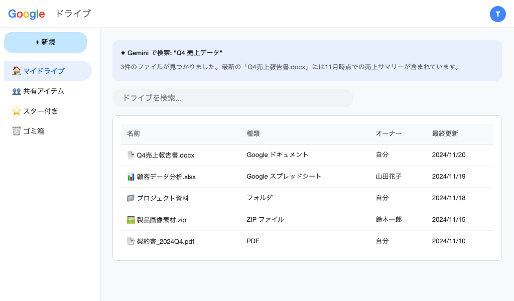This screenshot has width=514, height=301.
Task: Select the マイドライブ home icon
Action: (x=17, y=71)
